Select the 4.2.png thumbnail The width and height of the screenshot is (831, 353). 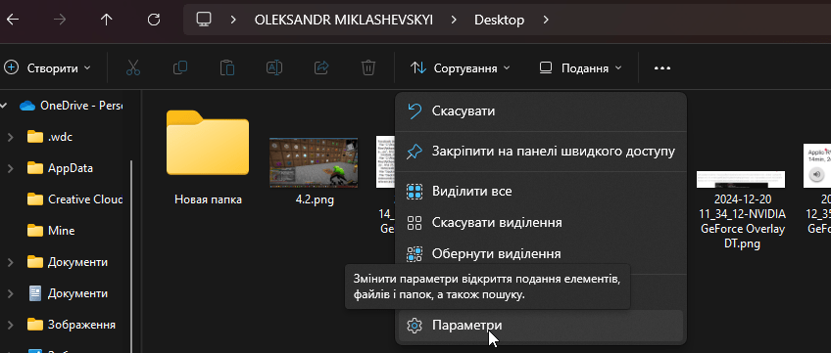tap(314, 162)
